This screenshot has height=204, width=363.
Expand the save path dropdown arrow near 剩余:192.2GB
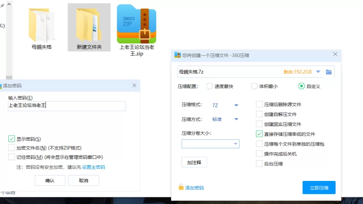319,72
